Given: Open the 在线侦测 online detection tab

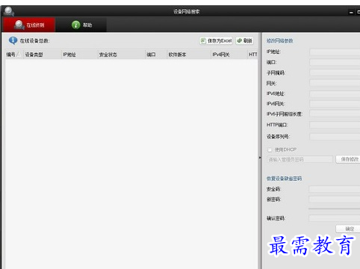Looking at the screenshot, I should click(29, 25).
